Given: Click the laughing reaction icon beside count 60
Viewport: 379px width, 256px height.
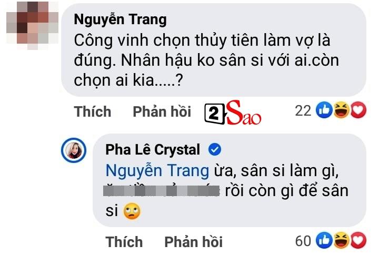Looking at the screenshot, I should coord(341,240).
